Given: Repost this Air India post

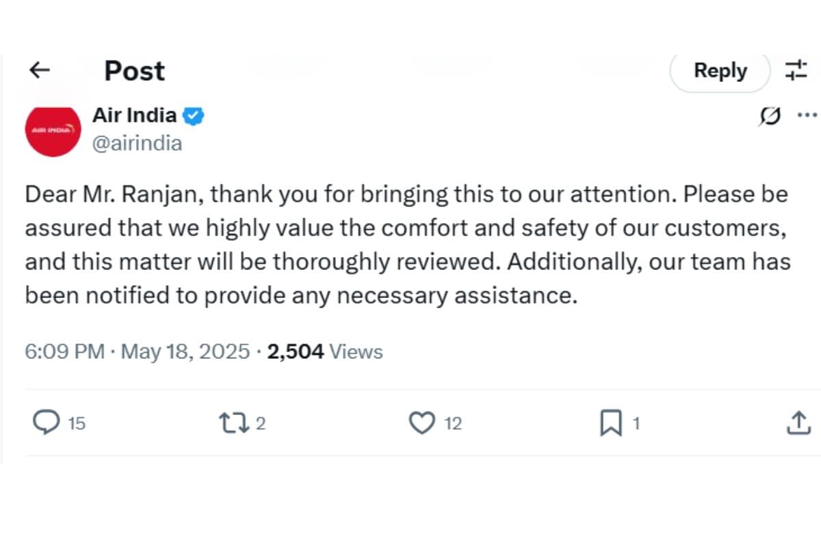Looking at the screenshot, I should (233, 423).
